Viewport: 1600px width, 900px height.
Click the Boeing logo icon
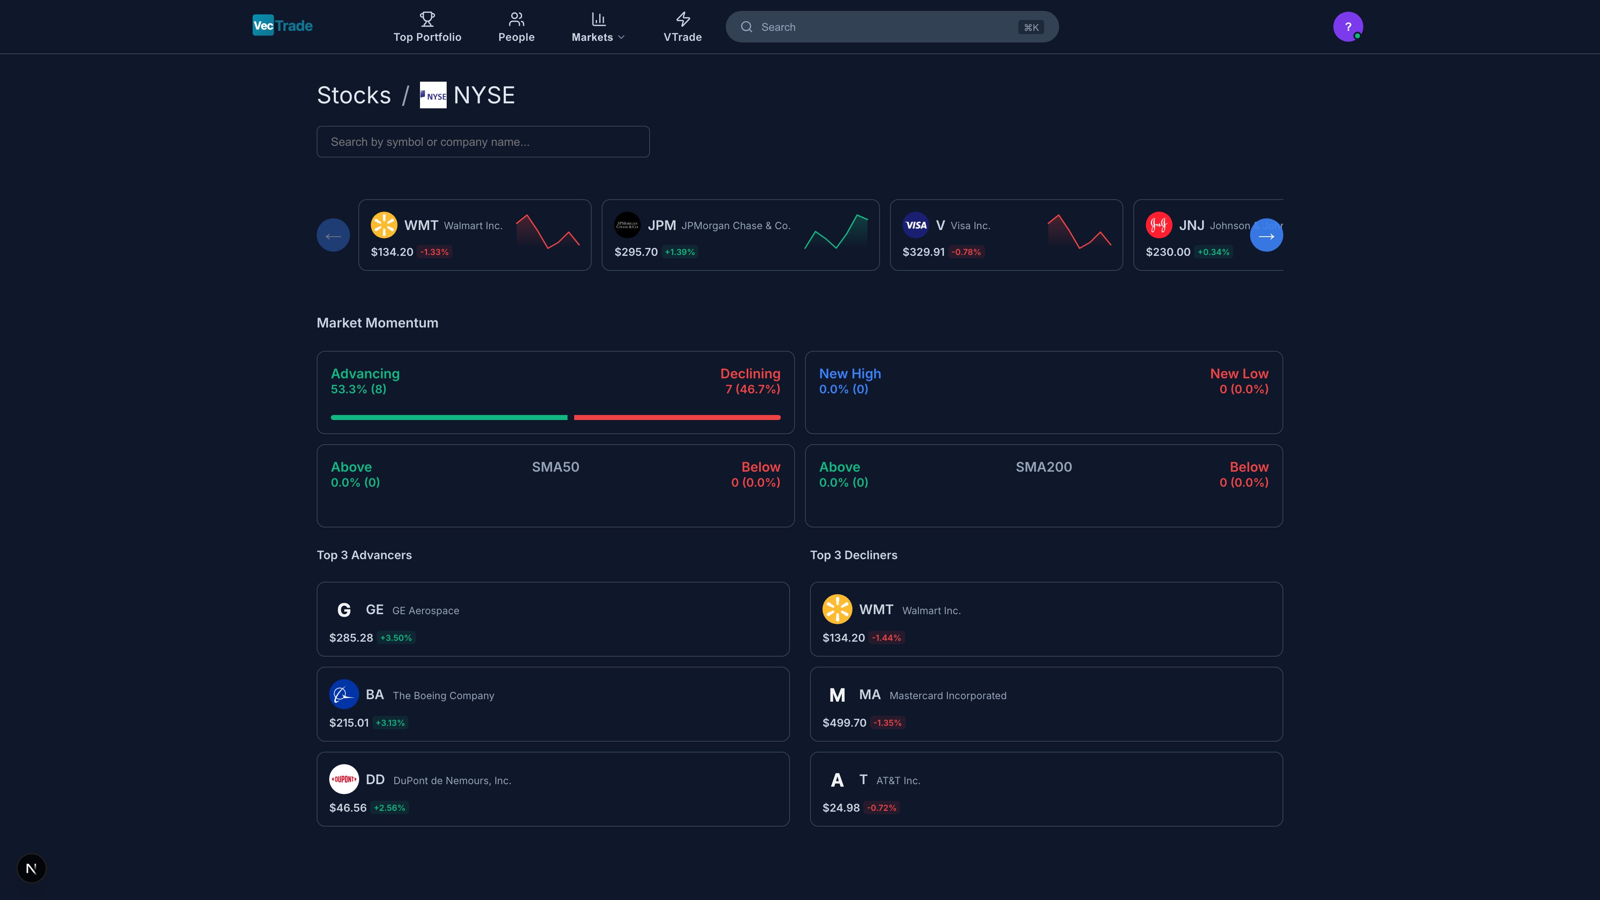(x=344, y=695)
